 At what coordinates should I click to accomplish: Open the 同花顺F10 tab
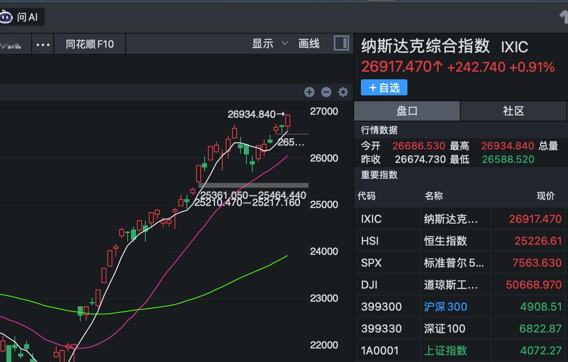pos(90,44)
